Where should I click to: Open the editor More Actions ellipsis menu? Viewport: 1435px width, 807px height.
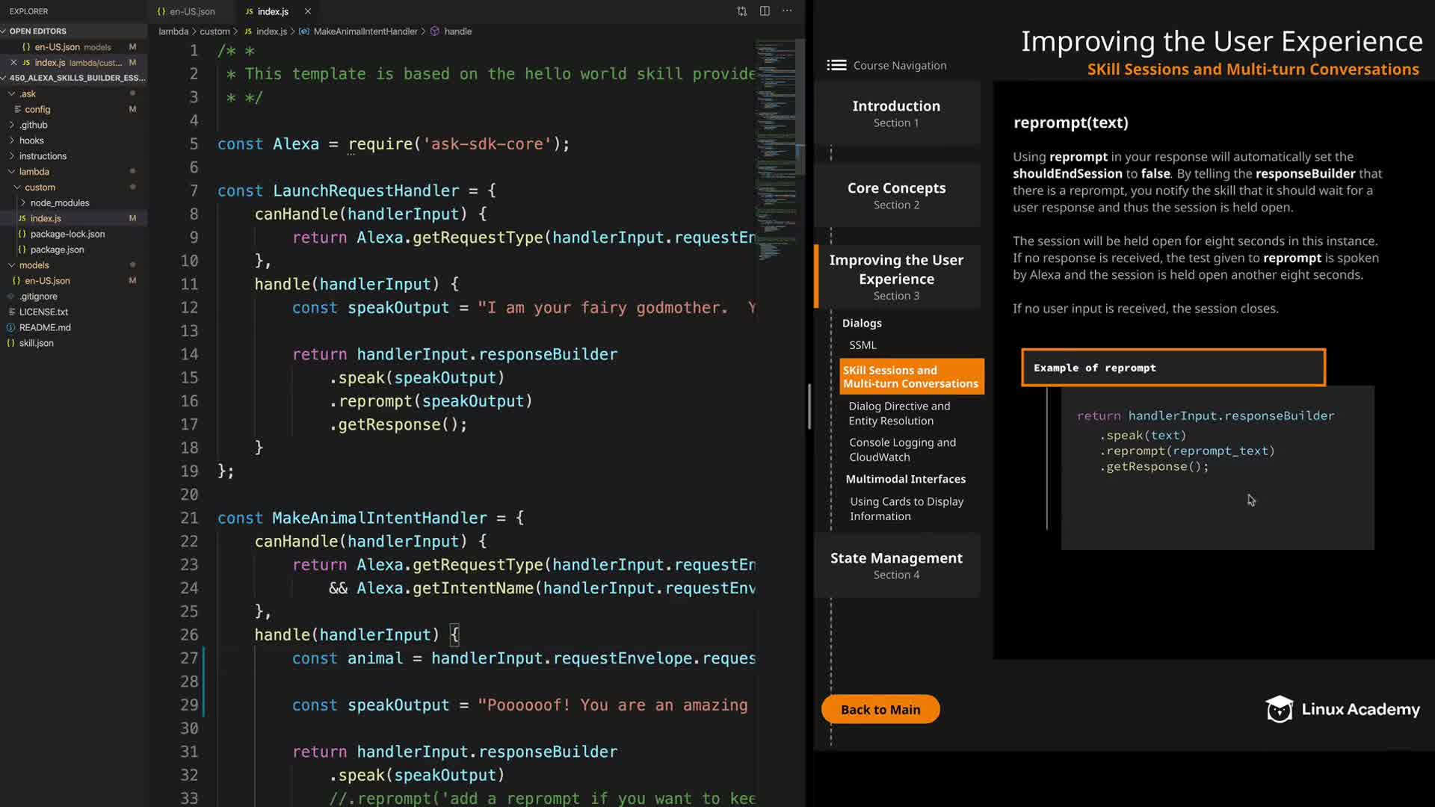[787, 11]
